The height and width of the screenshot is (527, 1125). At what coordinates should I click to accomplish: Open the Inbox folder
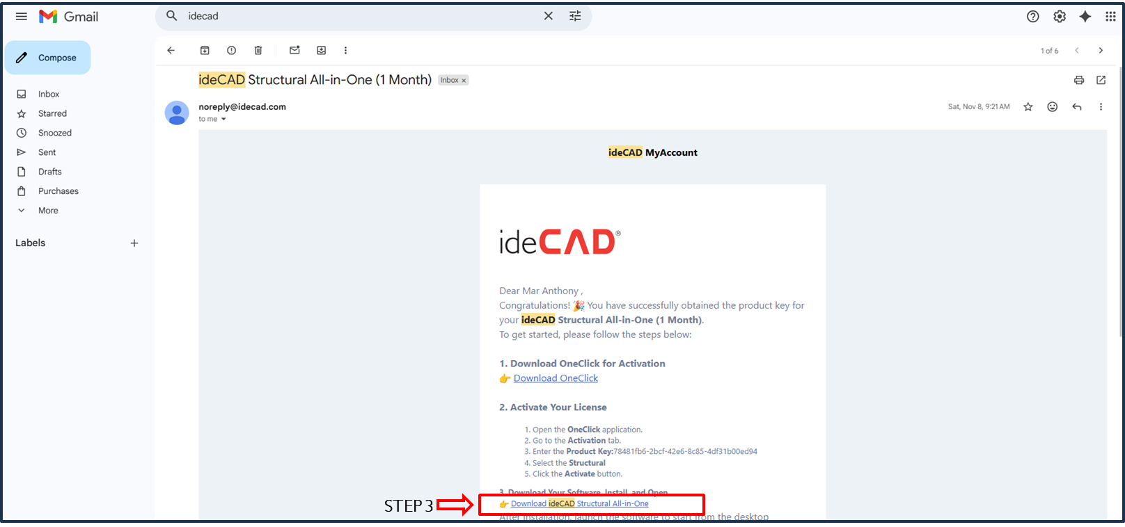click(49, 94)
